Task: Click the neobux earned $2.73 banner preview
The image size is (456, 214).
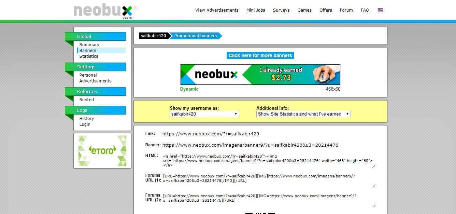Action: point(260,75)
